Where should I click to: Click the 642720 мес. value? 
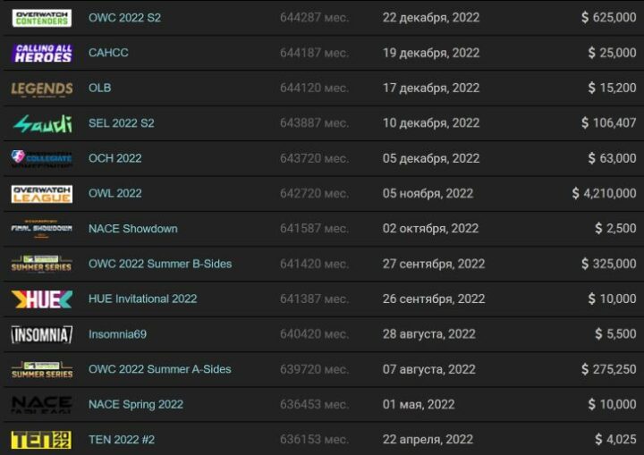coord(314,193)
